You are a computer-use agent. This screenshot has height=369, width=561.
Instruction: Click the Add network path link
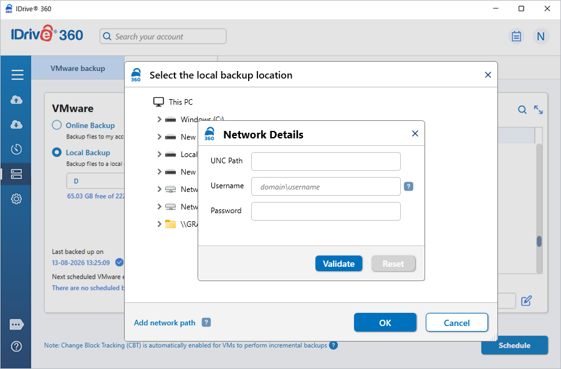(x=165, y=322)
